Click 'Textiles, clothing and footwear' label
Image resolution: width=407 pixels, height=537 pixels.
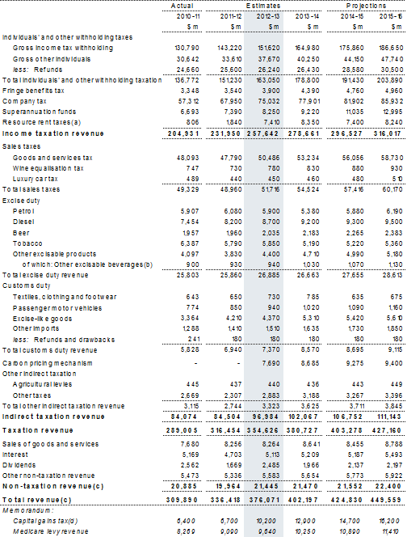65,297
